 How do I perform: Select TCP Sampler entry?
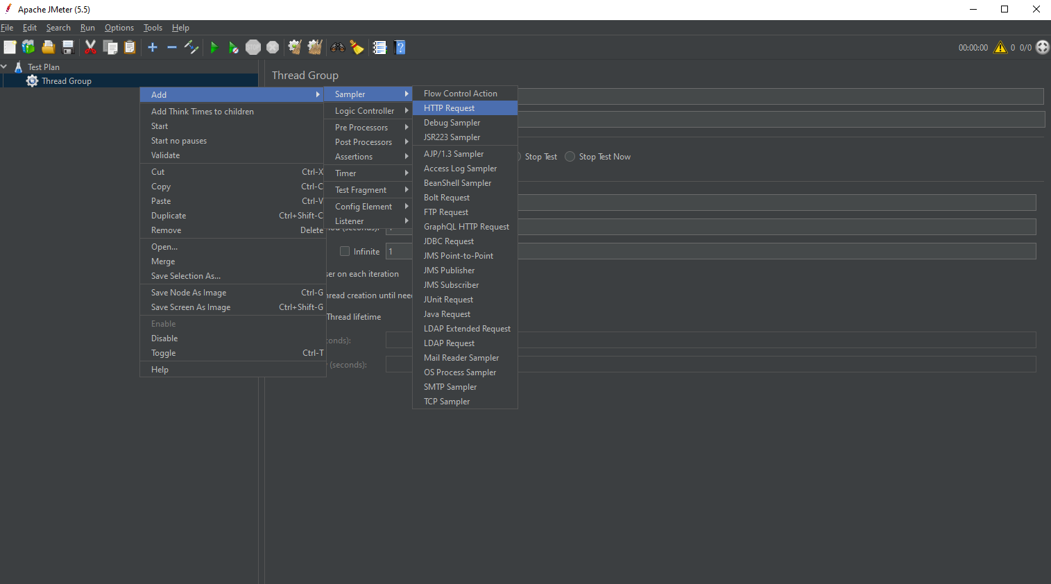(x=465, y=402)
